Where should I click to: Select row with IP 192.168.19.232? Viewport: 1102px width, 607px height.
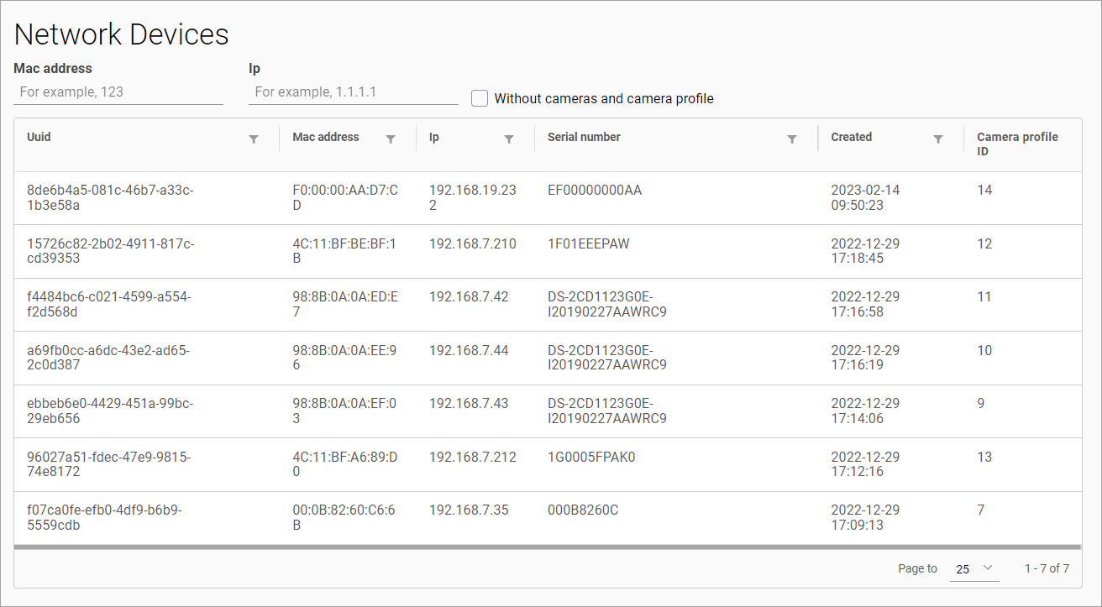(x=472, y=198)
